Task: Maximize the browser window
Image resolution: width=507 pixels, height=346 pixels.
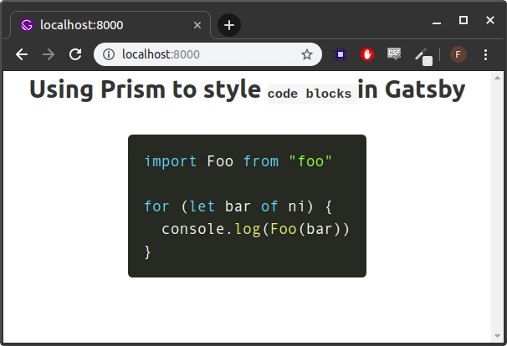Action: [x=463, y=20]
